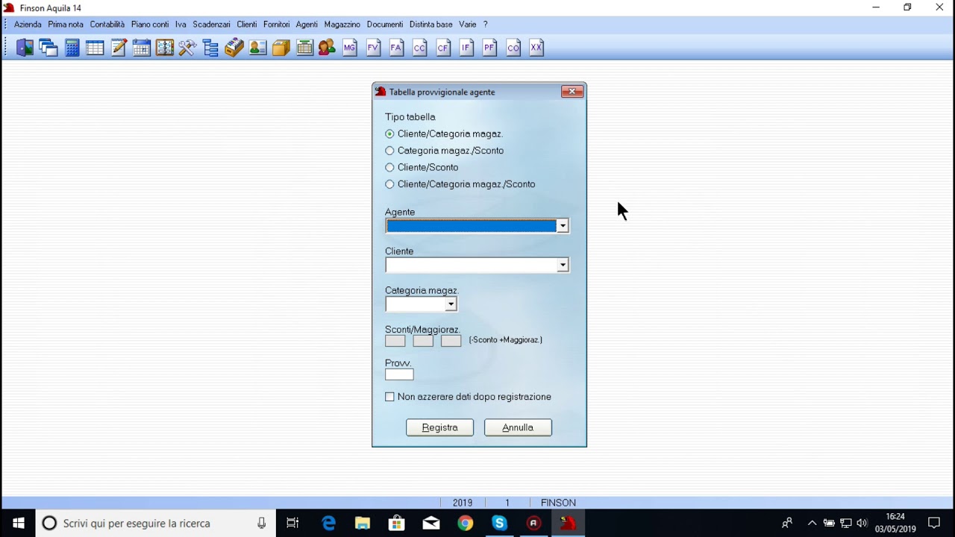The image size is (955, 537).
Task: Expand the Cliente dropdown arrow
Action: tap(563, 266)
